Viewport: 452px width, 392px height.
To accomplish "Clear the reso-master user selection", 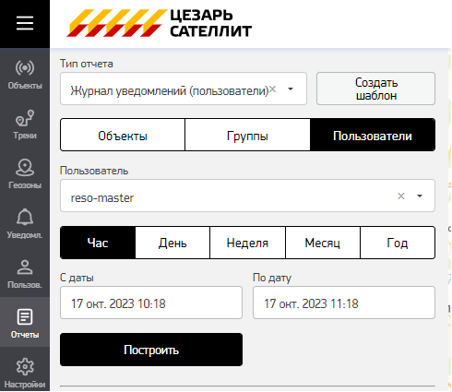I will (401, 196).
